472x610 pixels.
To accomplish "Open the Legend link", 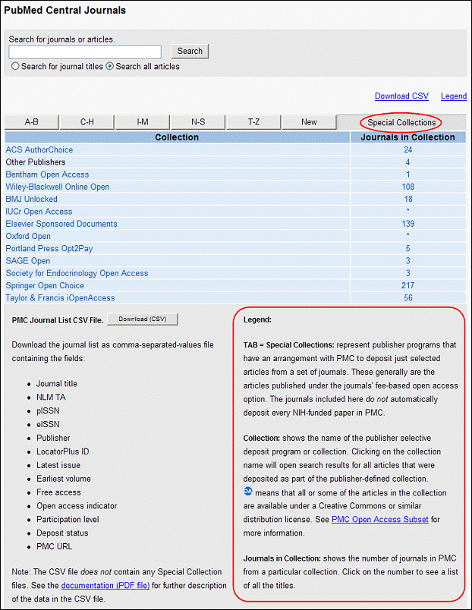I will 454,96.
